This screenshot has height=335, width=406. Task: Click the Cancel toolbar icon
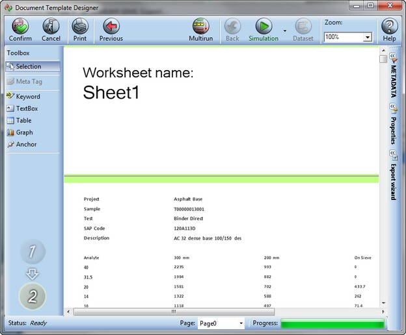click(51, 26)
